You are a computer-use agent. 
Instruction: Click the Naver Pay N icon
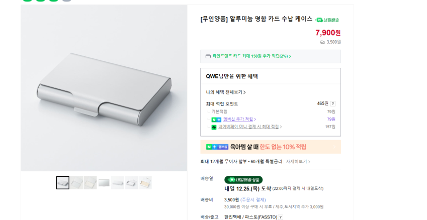point(214,127)
